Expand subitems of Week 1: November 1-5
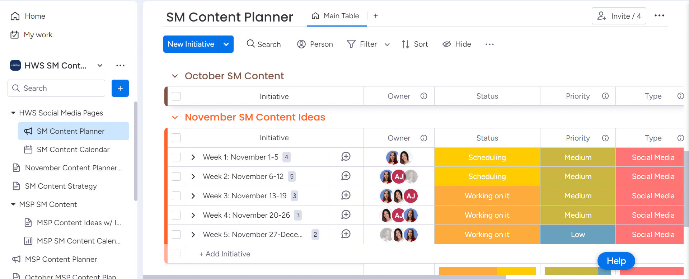 193,157
